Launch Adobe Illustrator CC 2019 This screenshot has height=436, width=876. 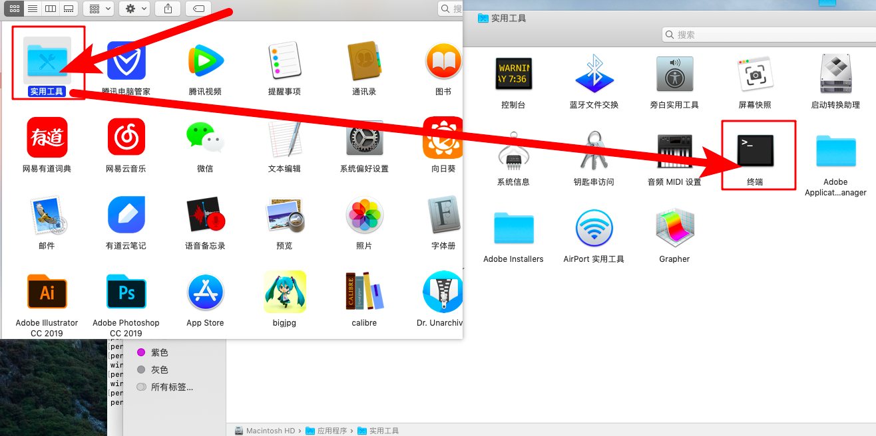(x=47, y=292)
